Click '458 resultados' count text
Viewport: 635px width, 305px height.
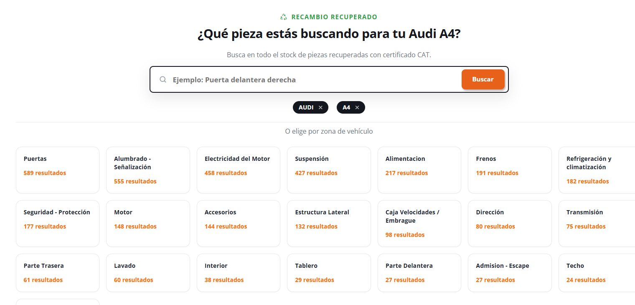pyautogui.click(x=226, y=173)
